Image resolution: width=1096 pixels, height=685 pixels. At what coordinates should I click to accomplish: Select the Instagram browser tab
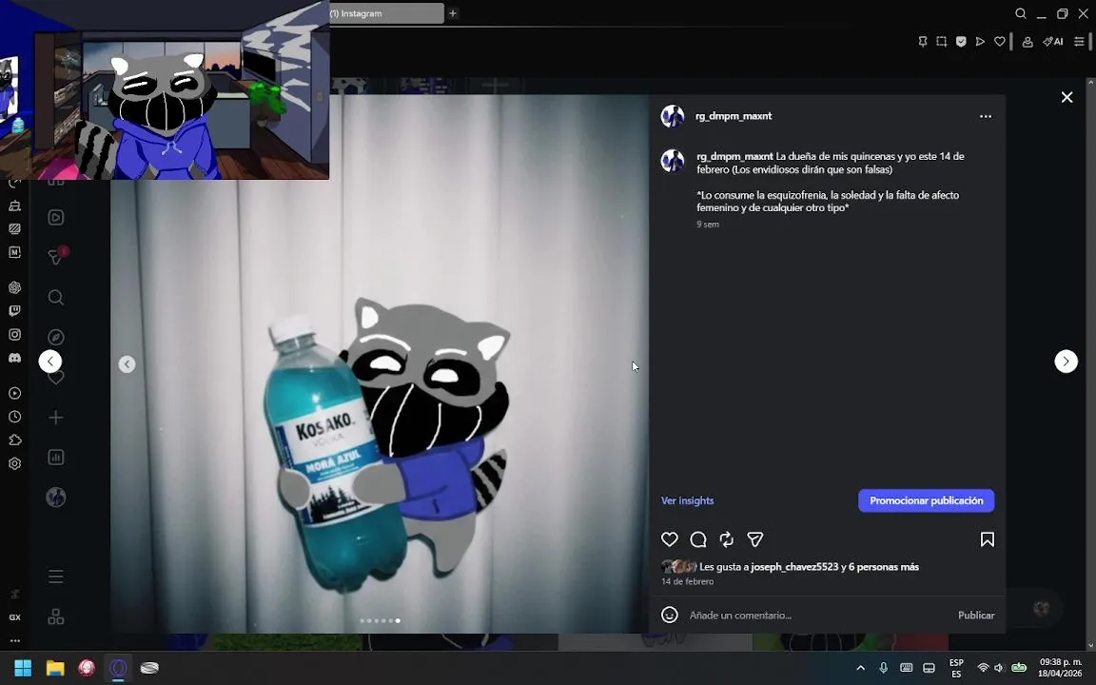(x=386, y=13)
